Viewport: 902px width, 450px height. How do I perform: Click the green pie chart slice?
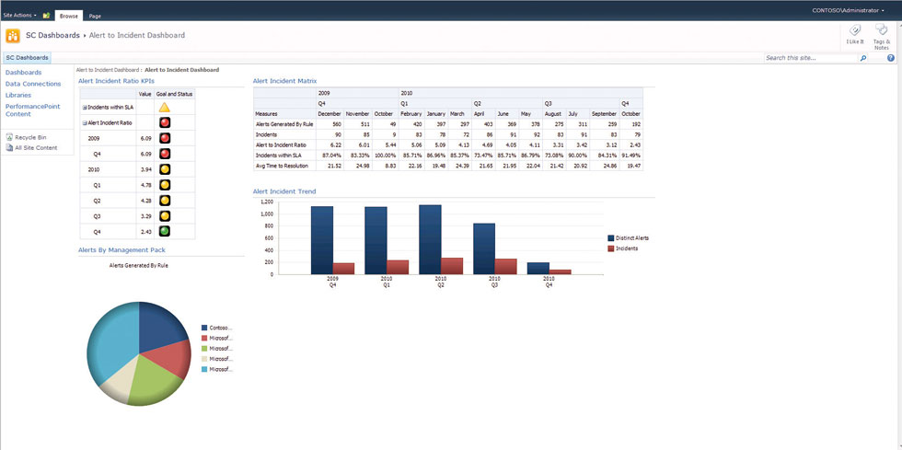coord(153,380)
